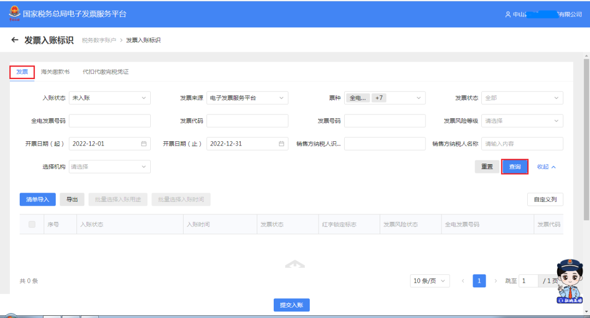Click the 清单导入 button
The image size is (590, 318).
(38, 200)
